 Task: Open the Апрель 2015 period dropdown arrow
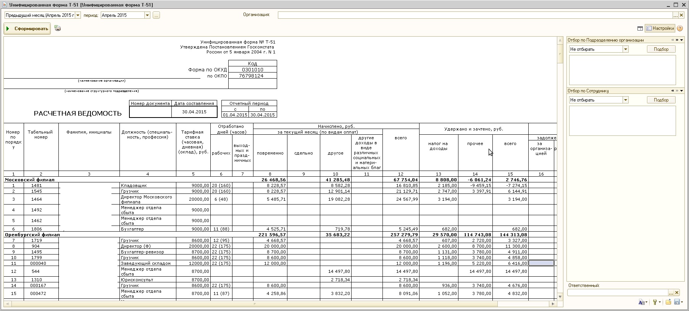(147, 15)
